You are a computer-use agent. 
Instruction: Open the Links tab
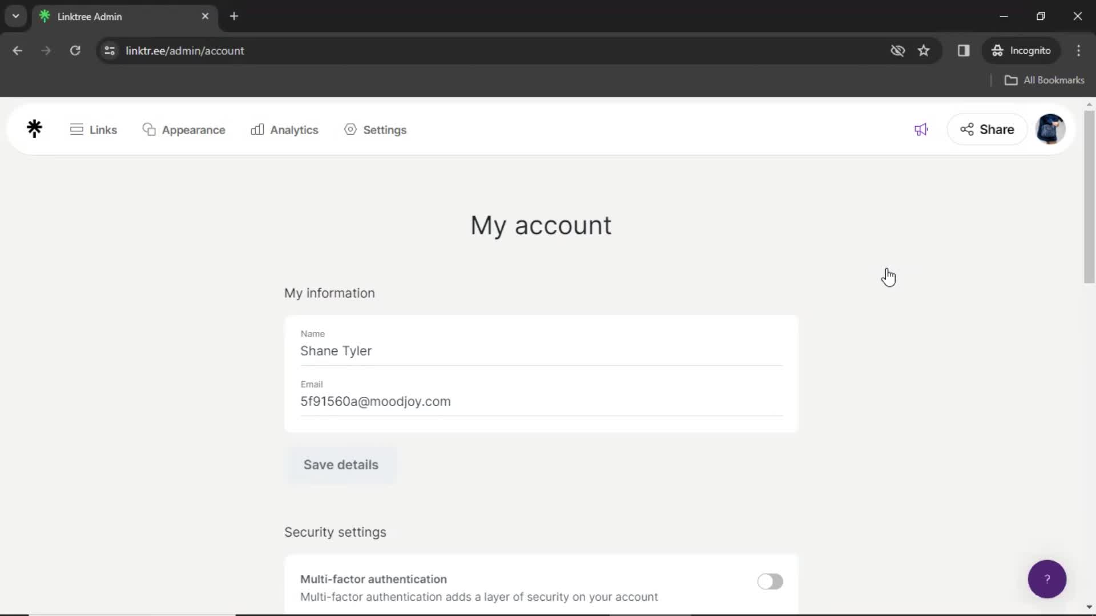point(94,129)
